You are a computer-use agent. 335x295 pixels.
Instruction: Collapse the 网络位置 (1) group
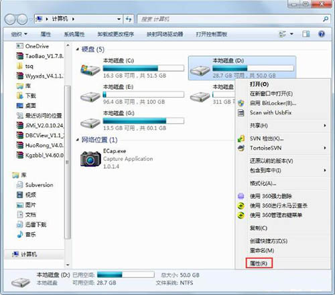click(78, 140)
